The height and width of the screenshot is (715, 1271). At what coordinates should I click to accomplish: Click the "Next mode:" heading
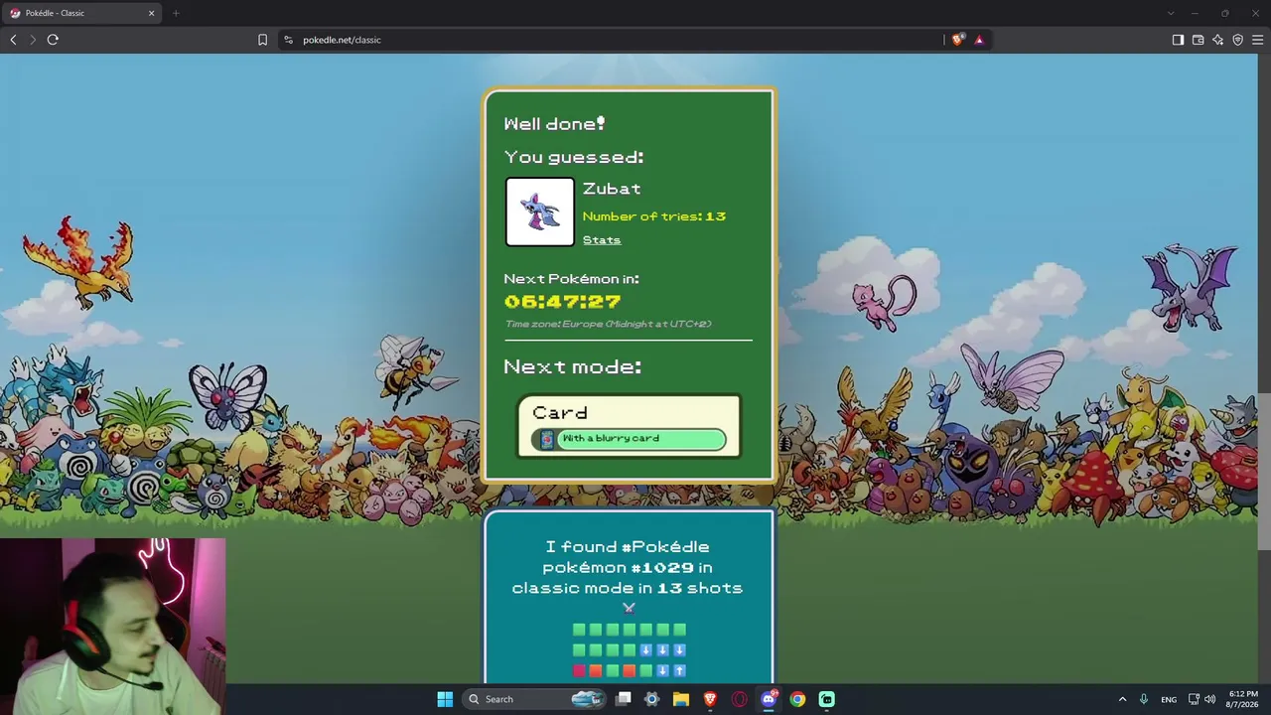[x=572, y=367]
